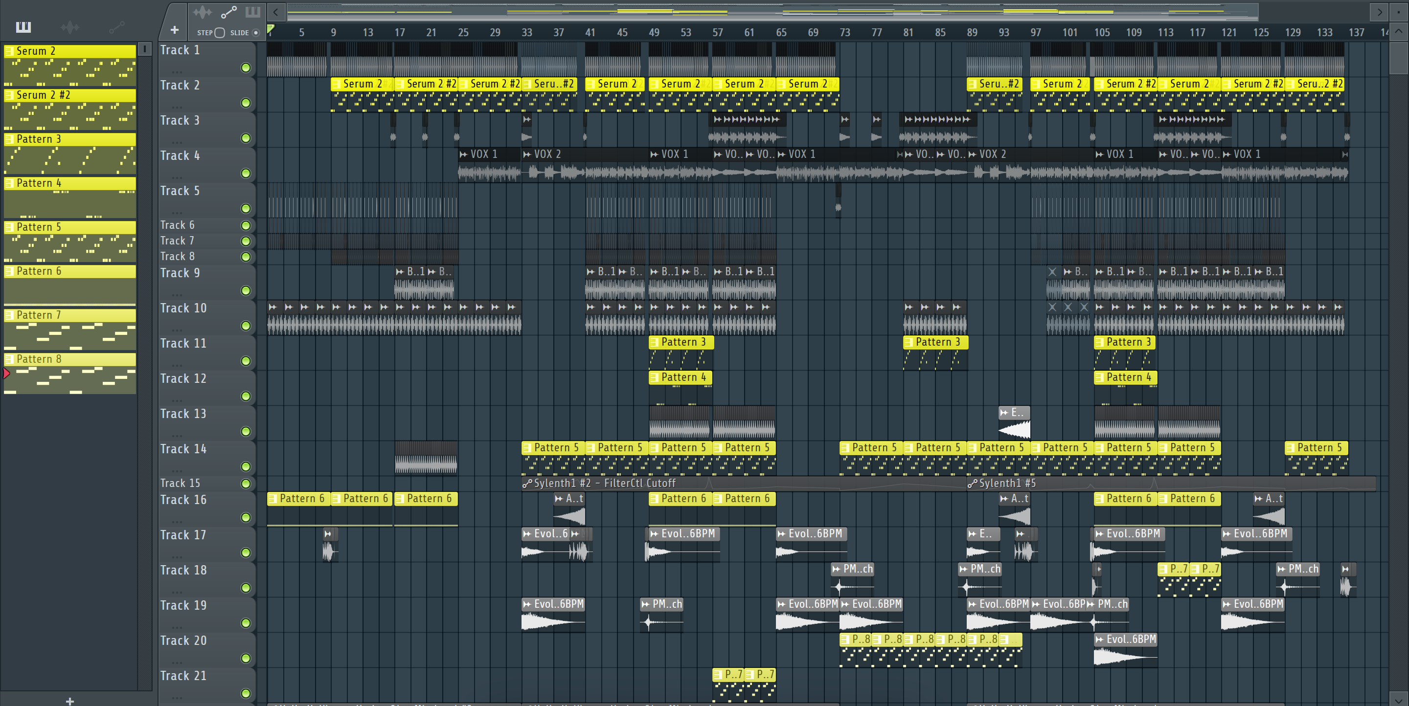Mute Track 4 with its green LED

click(246, 173)
